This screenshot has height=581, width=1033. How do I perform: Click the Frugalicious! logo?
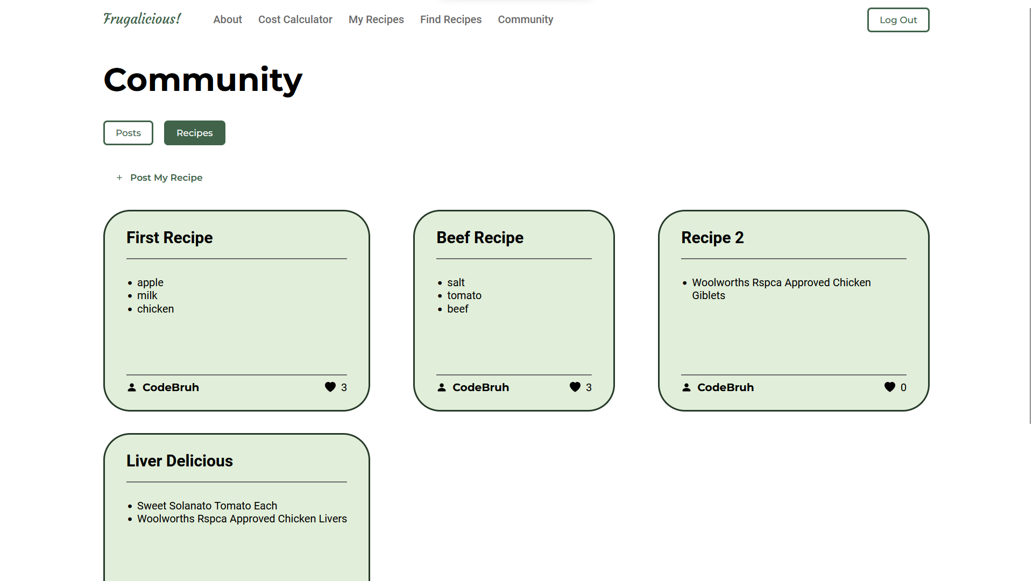tap(142, 19)
